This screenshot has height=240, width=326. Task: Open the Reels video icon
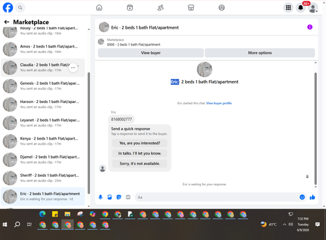pyautogui.click(x=130, y=8)
